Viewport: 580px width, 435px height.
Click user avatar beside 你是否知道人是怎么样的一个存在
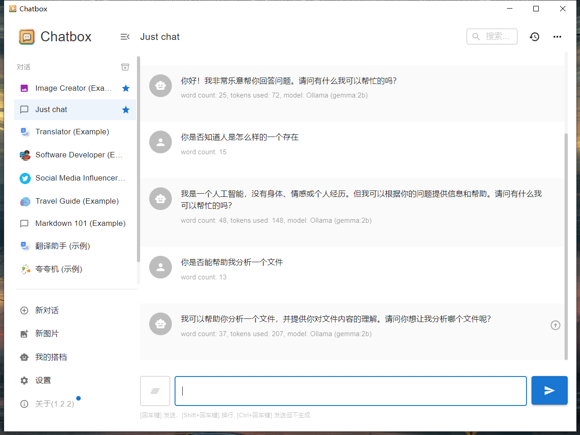161,142
